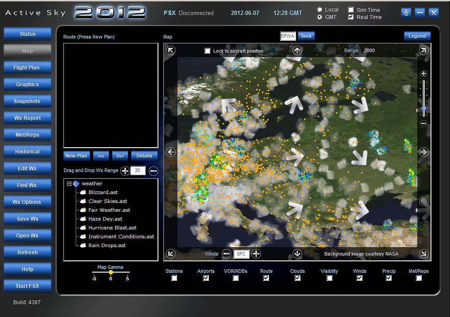
Task: Enable Lock to aircraft position
Action: click(x=208, y=51)
